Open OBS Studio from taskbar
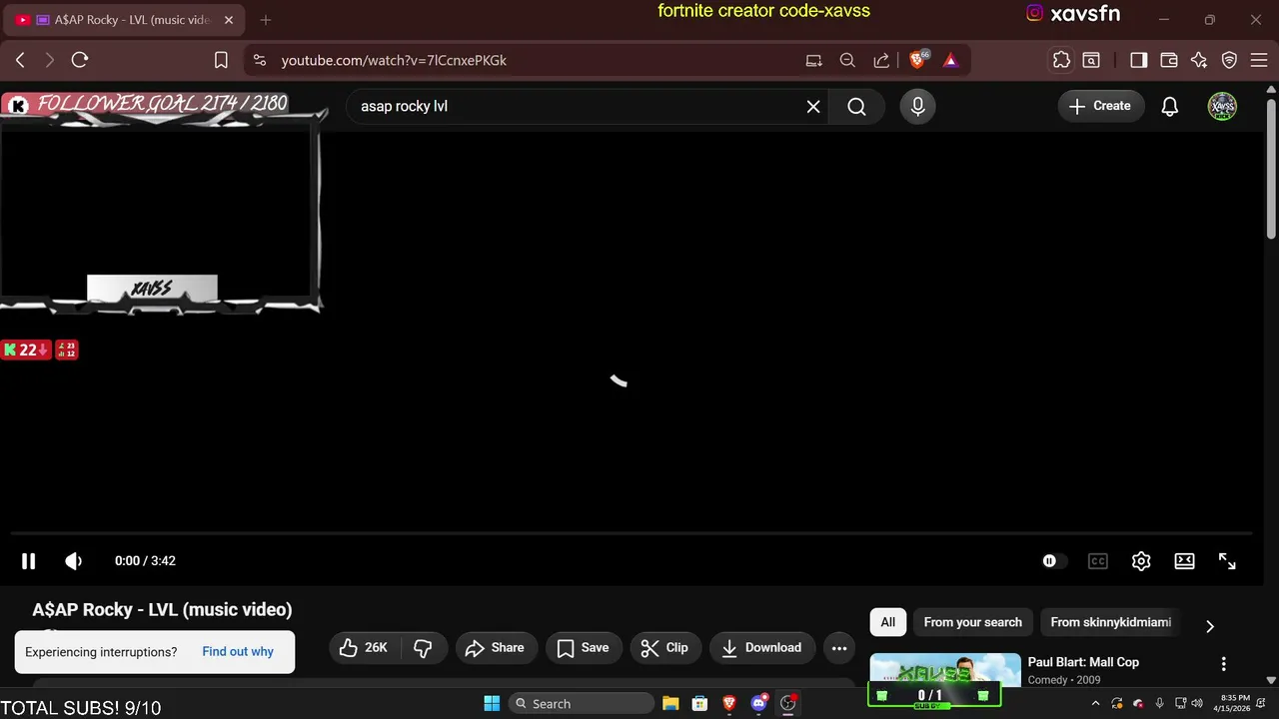 [788, 703]
